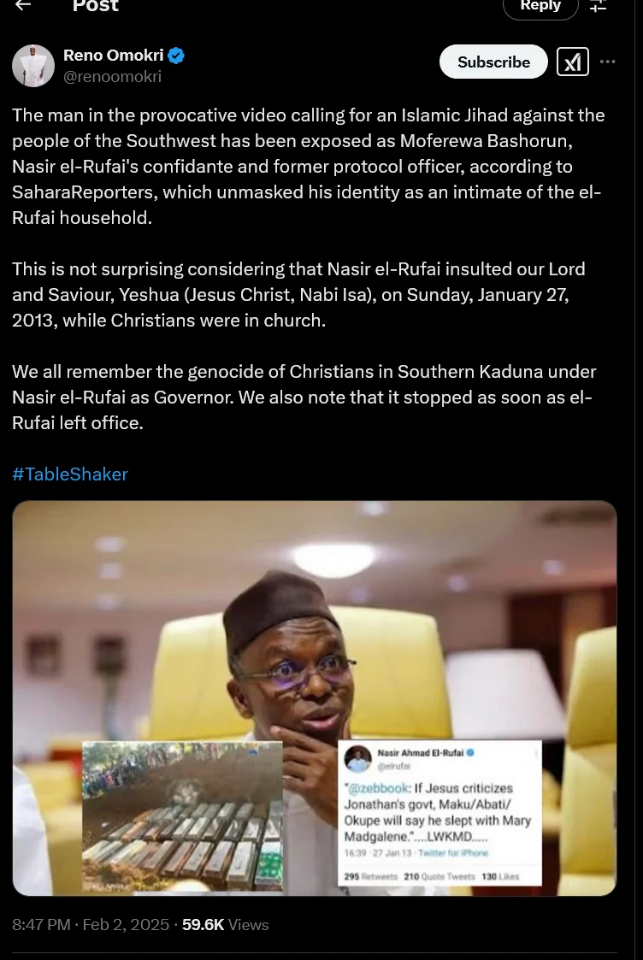643x960 pixels.
Task: Open the reply sort sliders icon
Action: [x=599, y=6]
